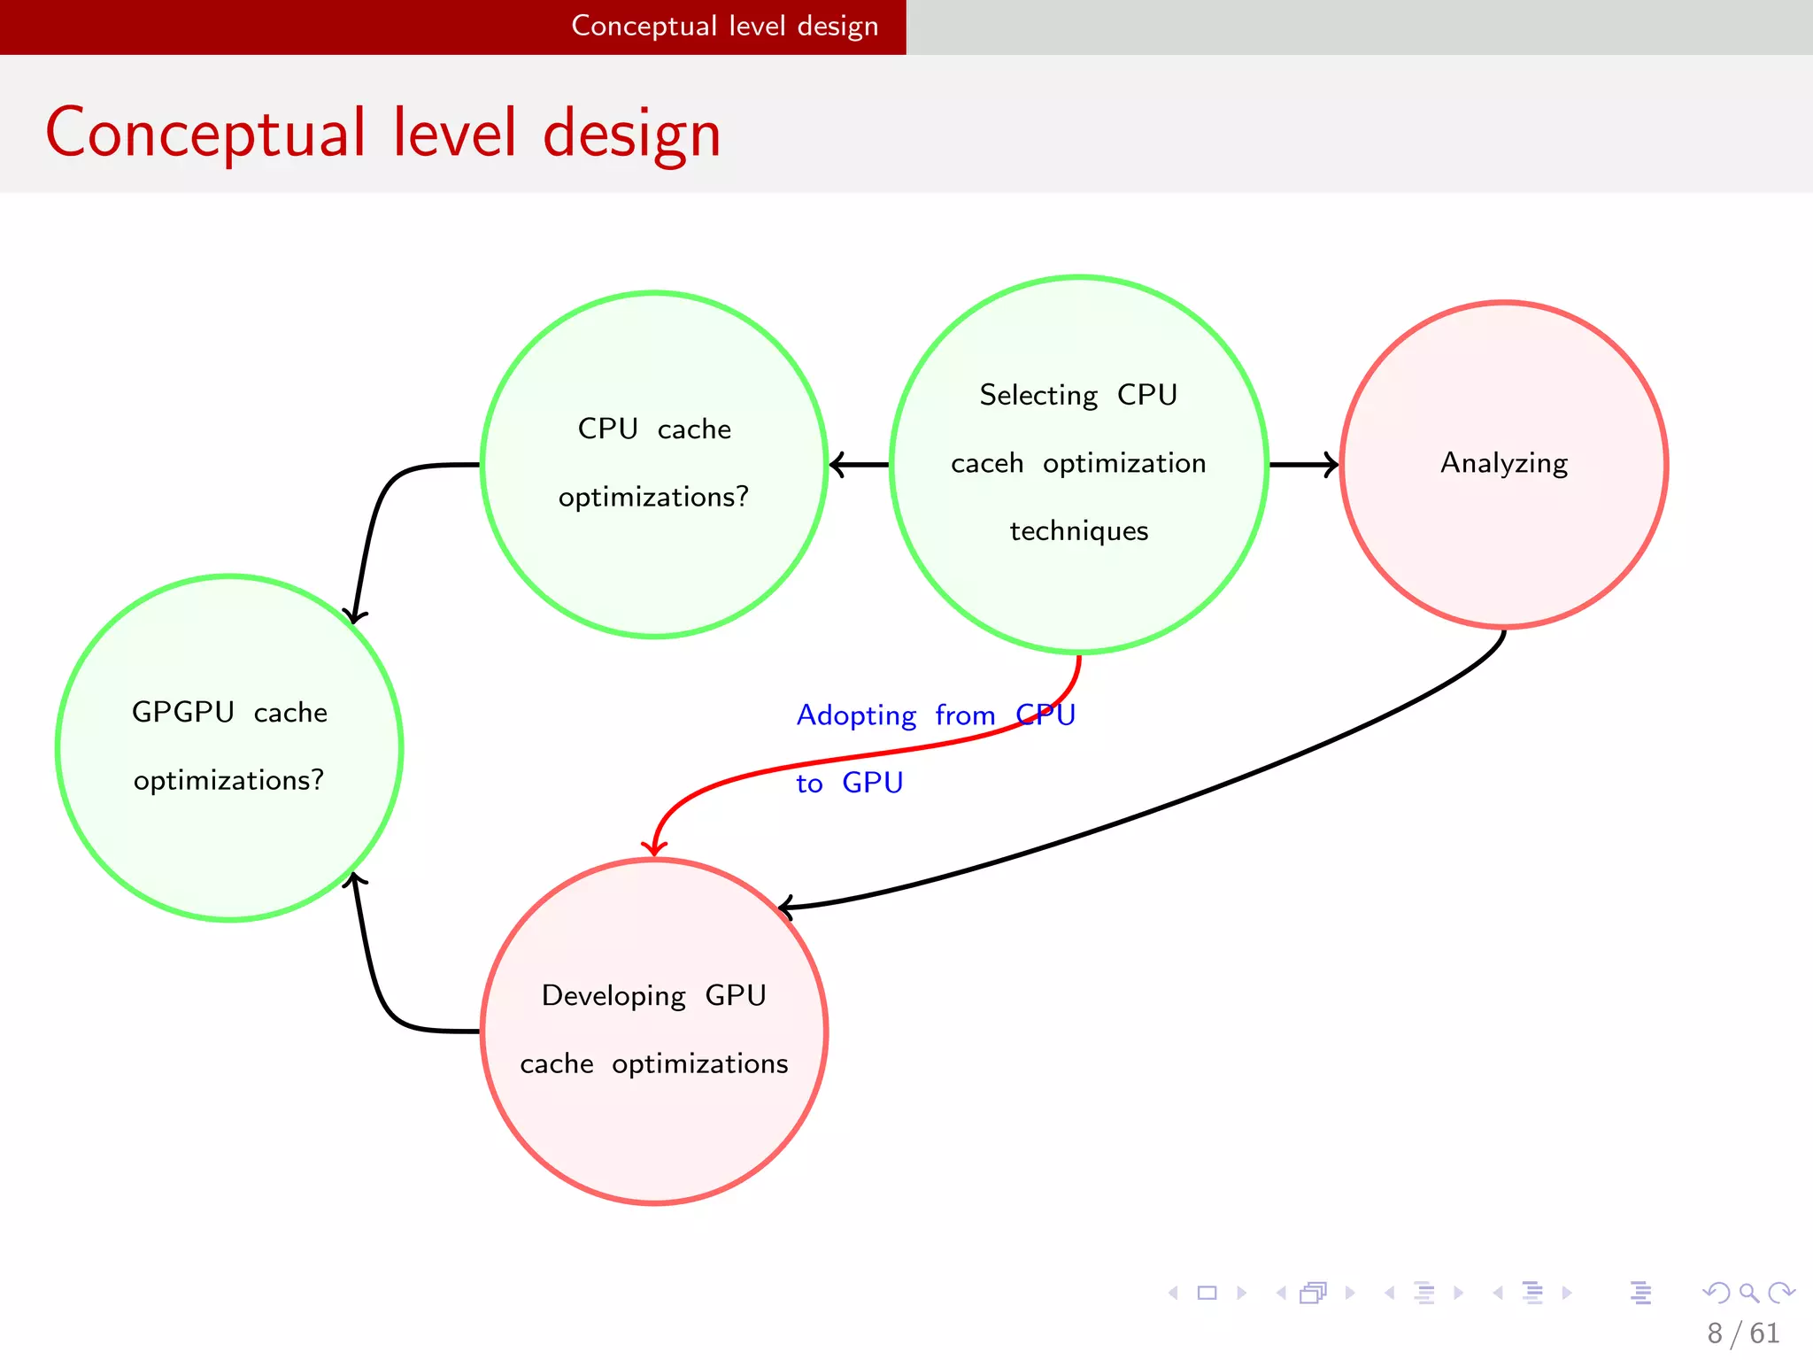Click the 8 / 61 page counter
This screenshot has height=1360, width=1813.
click(x=1743, y=1333)
